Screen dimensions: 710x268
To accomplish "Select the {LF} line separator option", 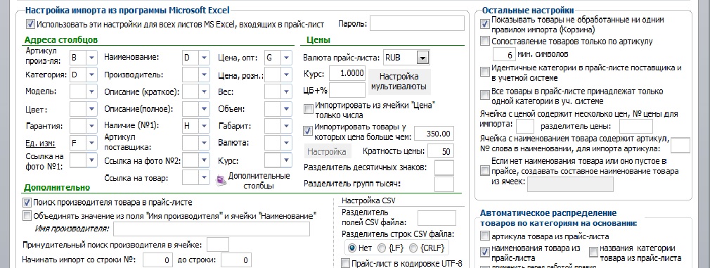I will (382, 248).
